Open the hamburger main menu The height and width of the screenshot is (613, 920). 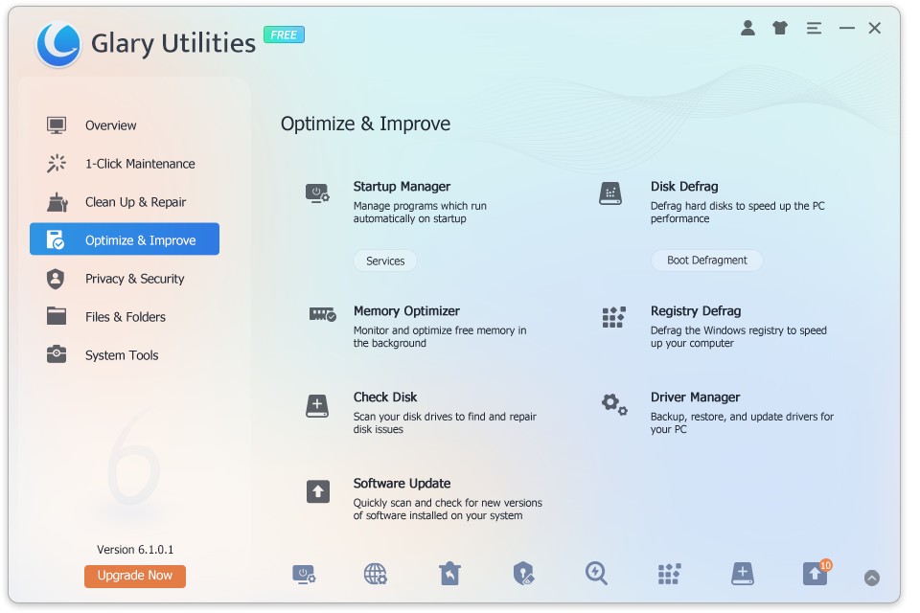(814, 29)
